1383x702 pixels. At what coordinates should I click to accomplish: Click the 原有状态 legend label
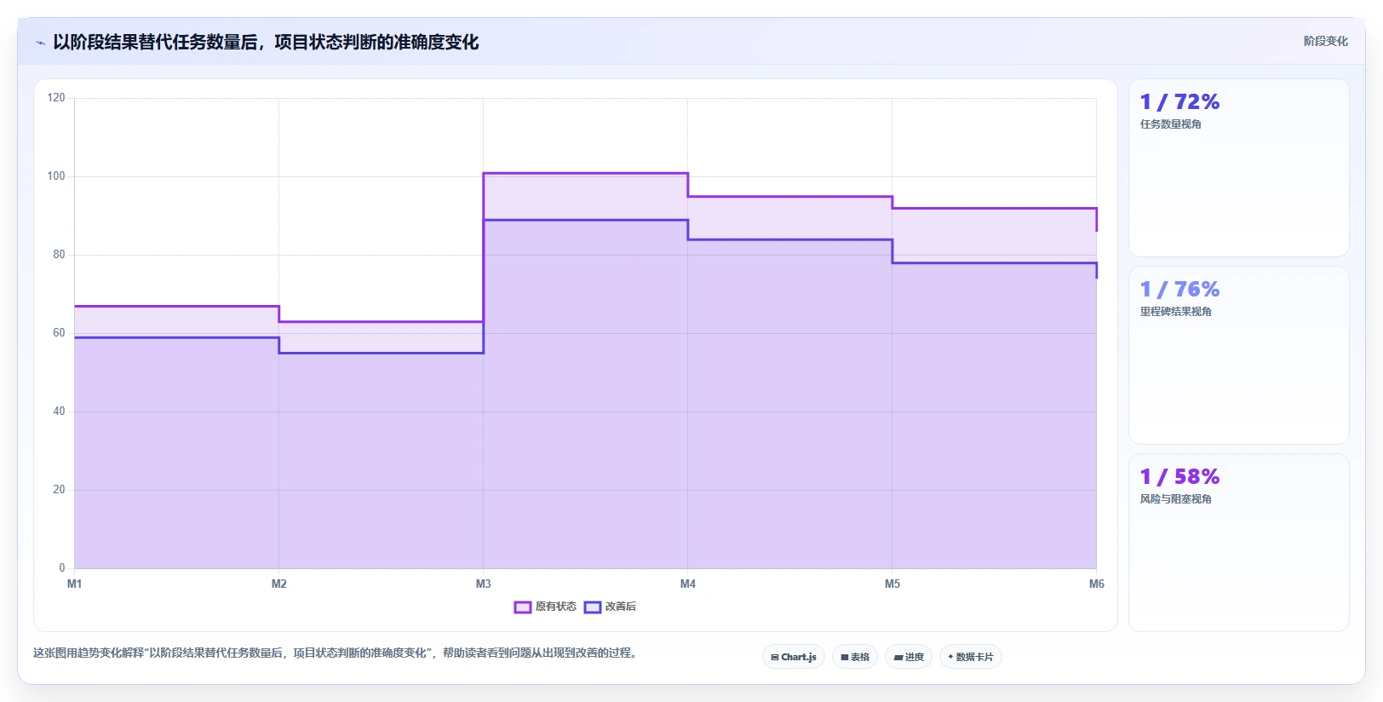556,607
